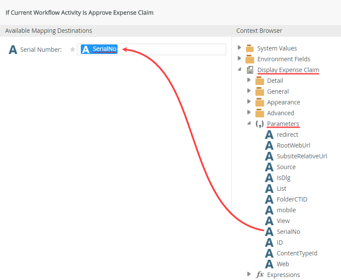Click the text icon beside IsDlg
This screenshot has width=341, height=280.
(x=269, y=178)
